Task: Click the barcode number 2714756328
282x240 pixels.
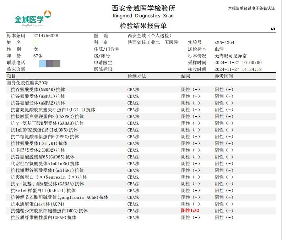Action: pyautogui.click(x=46, y=36)
